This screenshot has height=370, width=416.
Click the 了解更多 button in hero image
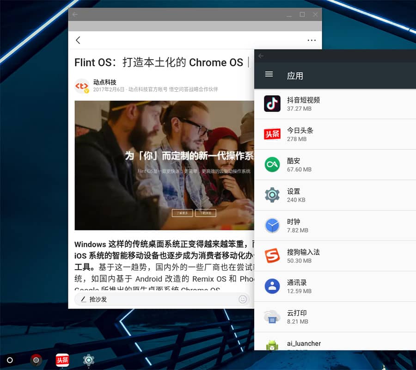point(182,213)
